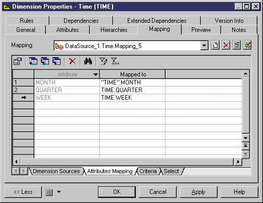Click the first add-mapping table icon
The width and height of the screenshot is (263, 203).
pos(33,61)
